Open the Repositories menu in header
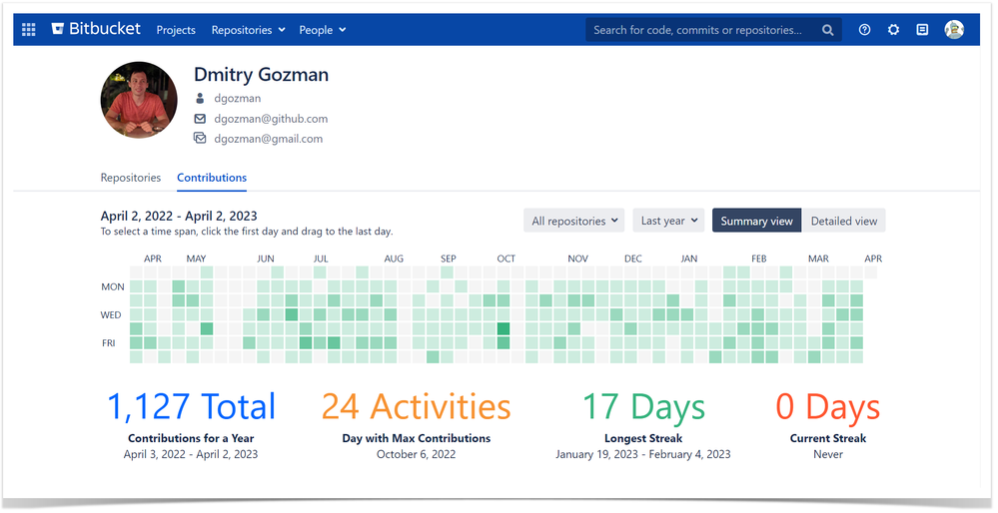The image size is (998, 513). (x=248, y=30)
